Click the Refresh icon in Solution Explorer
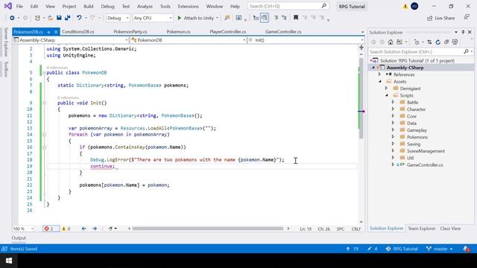This screenshot has height=268, width=477. 437,42
